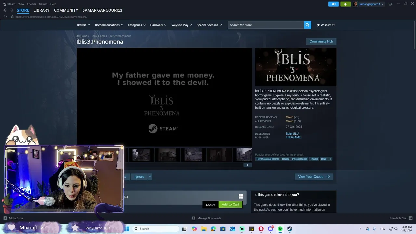Screen dimensions: 416x234
Task: Click the microphone tray icon
Action: click(374, 229)
